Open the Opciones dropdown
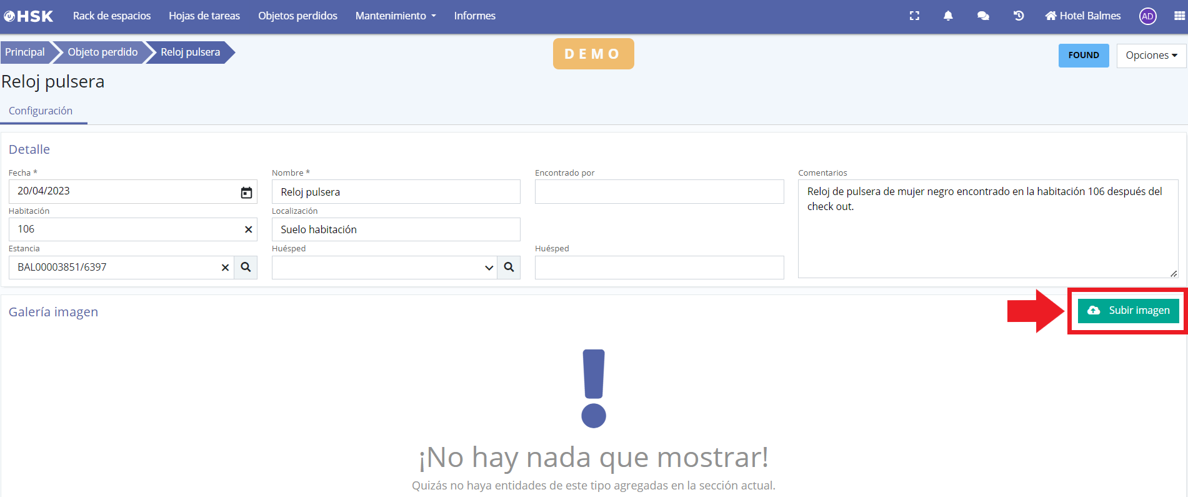The image size is (1188, 497). (x=1151, y=56)
